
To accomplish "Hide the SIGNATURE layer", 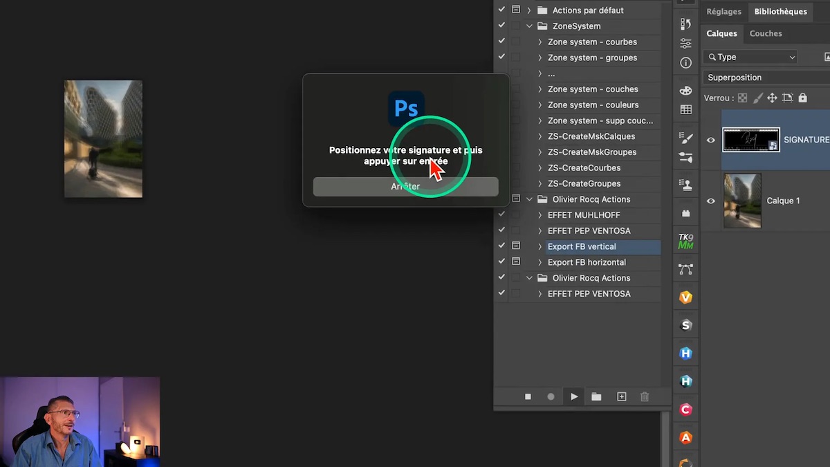I will click(710, 140).
